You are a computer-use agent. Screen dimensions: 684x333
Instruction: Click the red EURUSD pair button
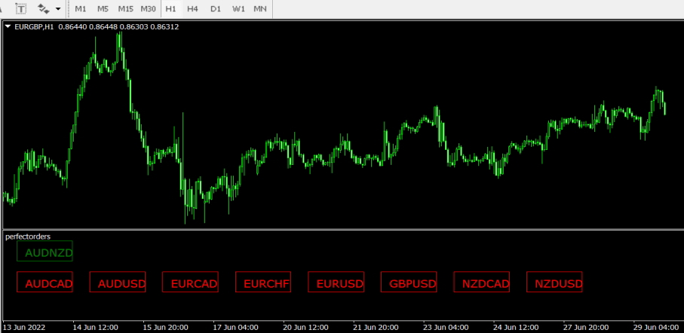click(336, 282)
